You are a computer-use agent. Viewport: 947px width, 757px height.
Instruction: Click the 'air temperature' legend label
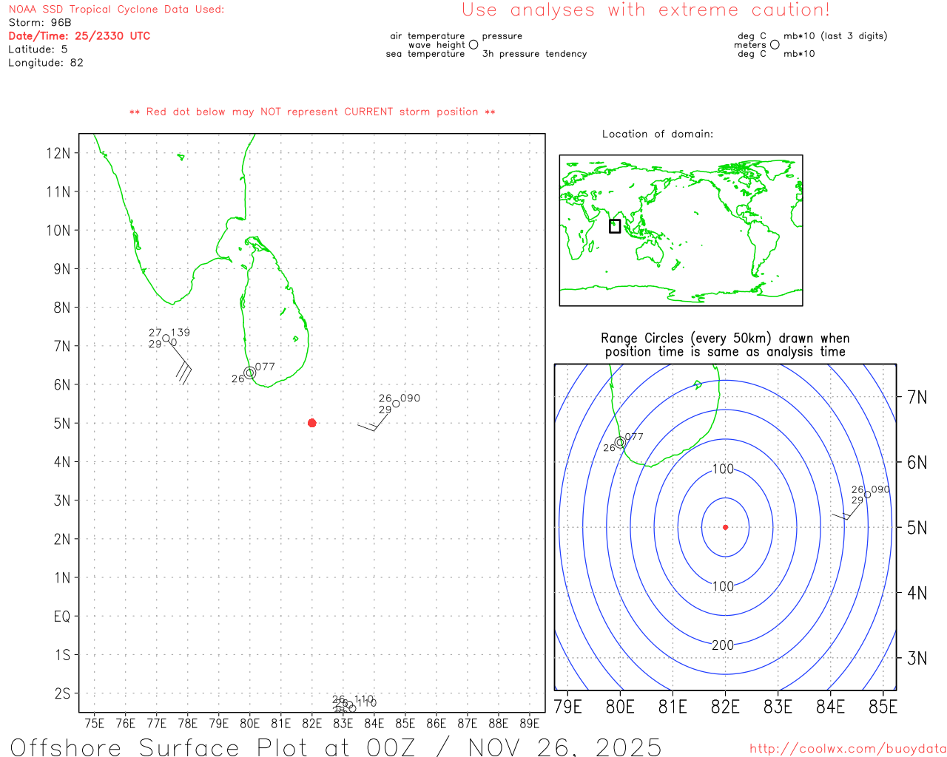(x=428, y=36)
